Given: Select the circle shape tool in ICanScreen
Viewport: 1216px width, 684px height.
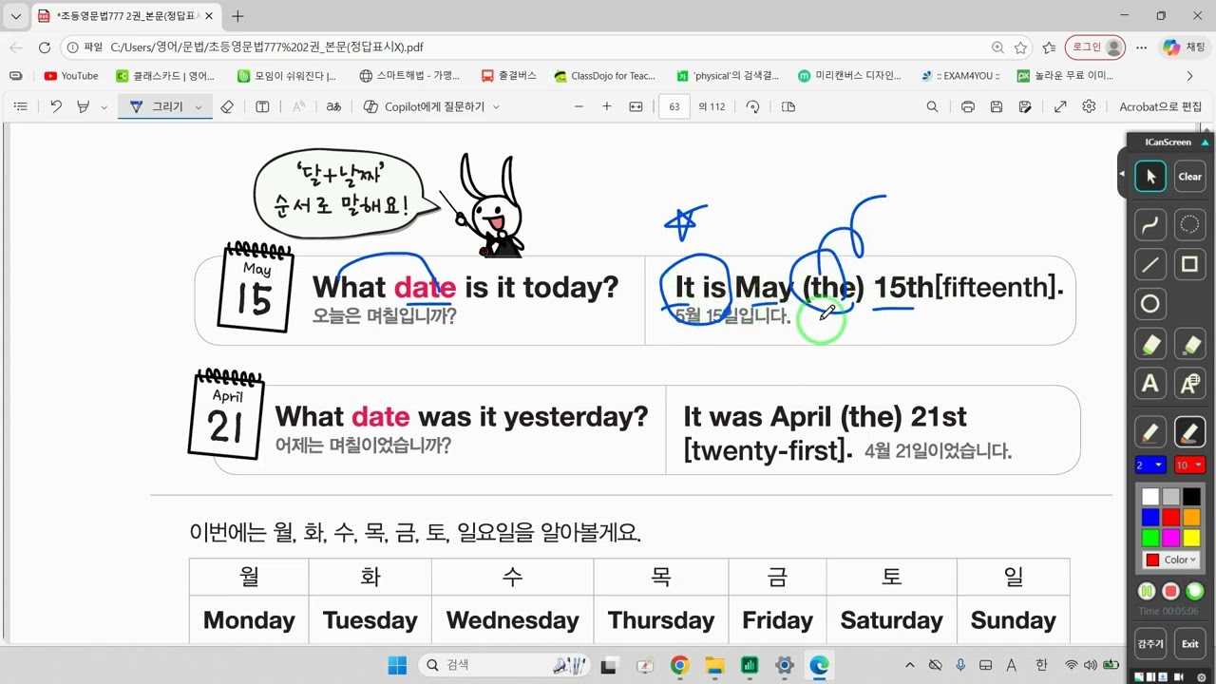Looking at the screenshot, I should (1150, 304).
